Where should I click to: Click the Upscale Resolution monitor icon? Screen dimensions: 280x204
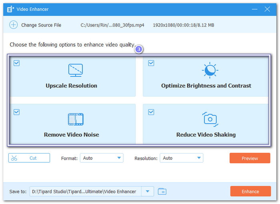pos(76,70)
